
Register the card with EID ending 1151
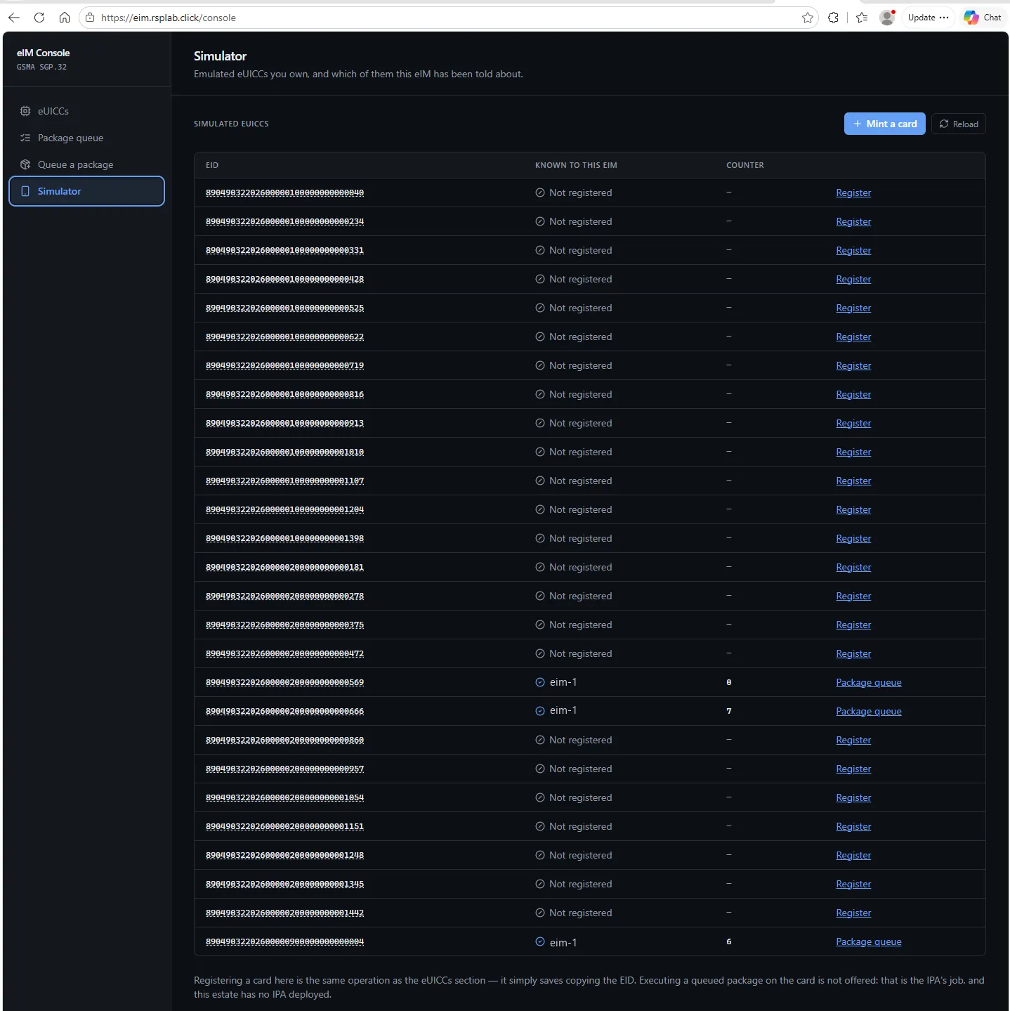853,826
